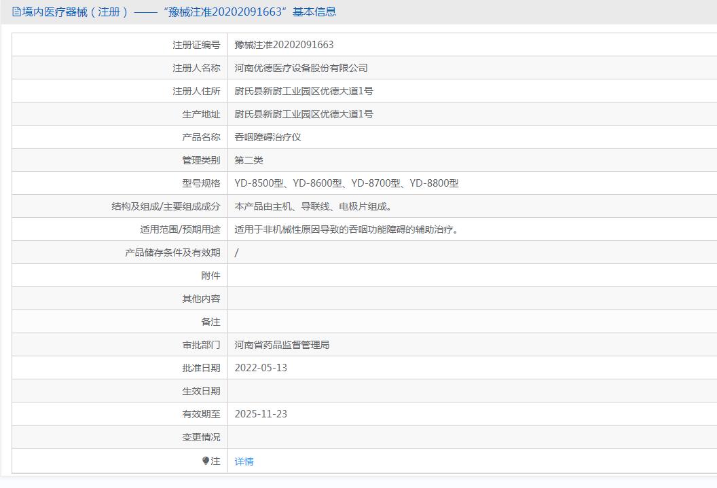Click the 管理类别 label

coord(201,160)
